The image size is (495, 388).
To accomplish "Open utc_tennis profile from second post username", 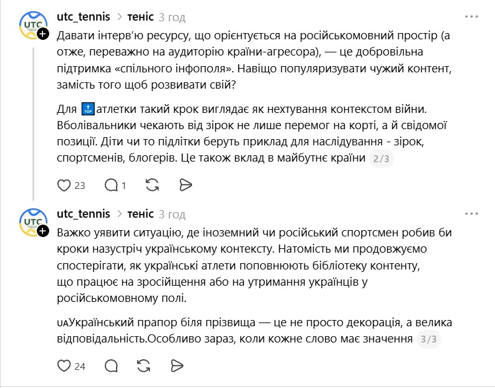I will (x=83, y=214).
